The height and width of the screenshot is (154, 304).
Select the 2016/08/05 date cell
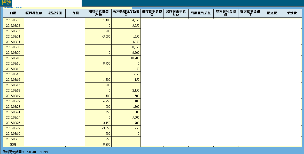[13, 42]
